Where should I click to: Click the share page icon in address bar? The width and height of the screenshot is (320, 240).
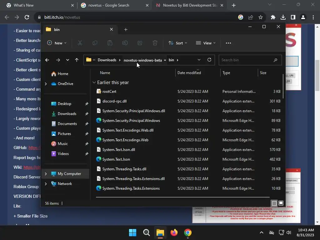(251, 17)
